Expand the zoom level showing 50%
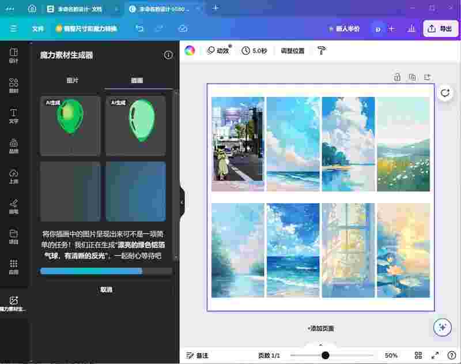Viewport: 461px width, 364px height. pos(390,356)
